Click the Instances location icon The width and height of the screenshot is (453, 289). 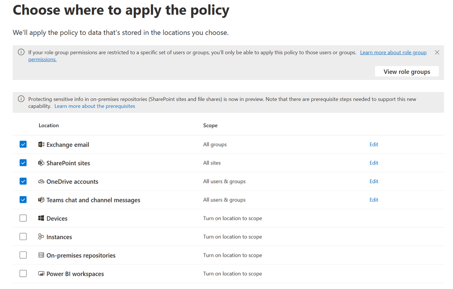[41, 237]
